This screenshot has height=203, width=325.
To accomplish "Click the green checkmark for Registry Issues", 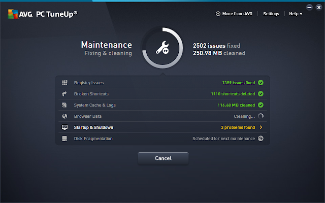I will point(261,83).
